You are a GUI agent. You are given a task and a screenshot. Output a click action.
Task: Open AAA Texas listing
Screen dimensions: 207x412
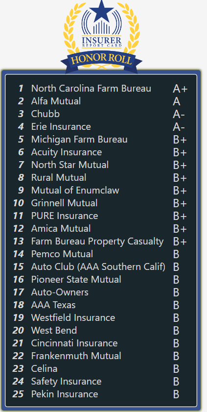coord(53,305)
